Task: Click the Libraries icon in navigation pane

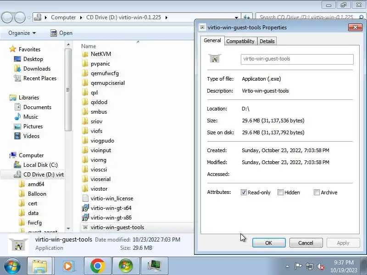Action: [x=13, y=98]
